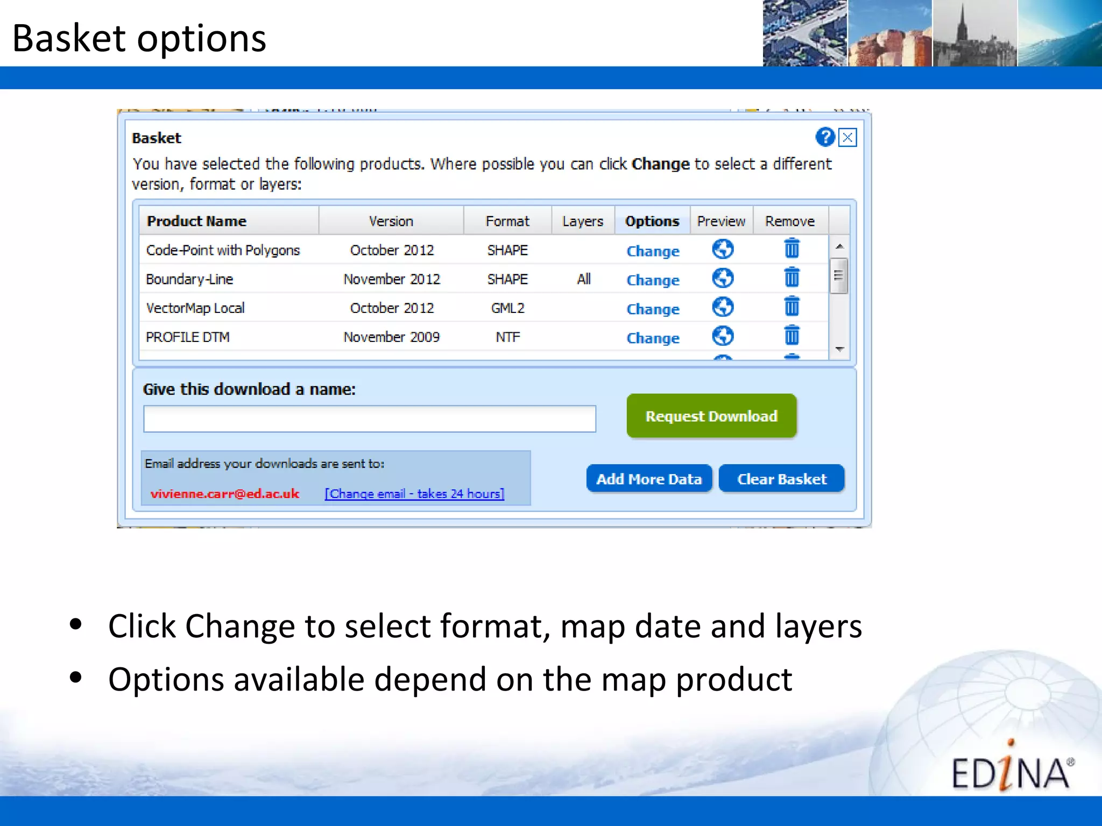
Task: Select the VectorMap Local product name
Action: 195,308
